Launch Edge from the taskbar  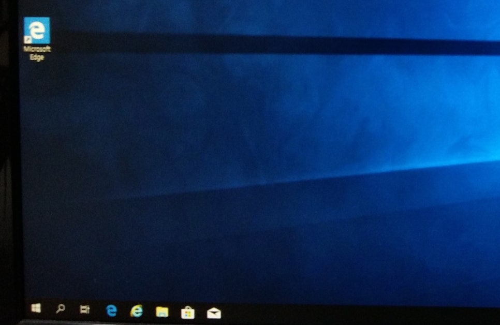click(x=111, y=311)
